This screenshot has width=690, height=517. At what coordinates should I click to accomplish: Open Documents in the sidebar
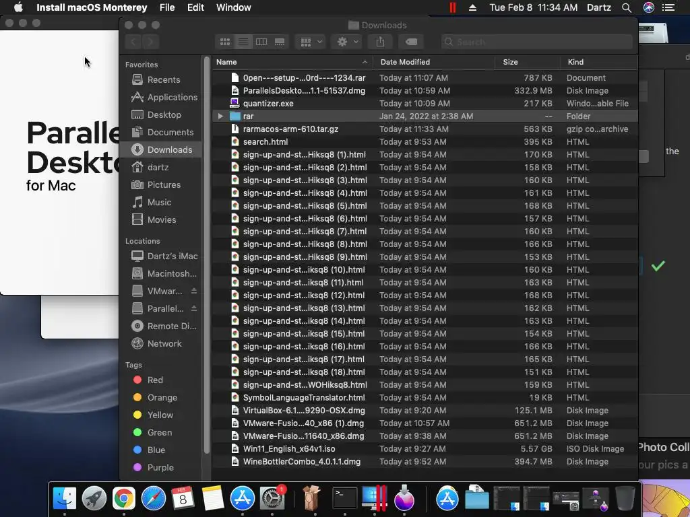coord(160,133)
